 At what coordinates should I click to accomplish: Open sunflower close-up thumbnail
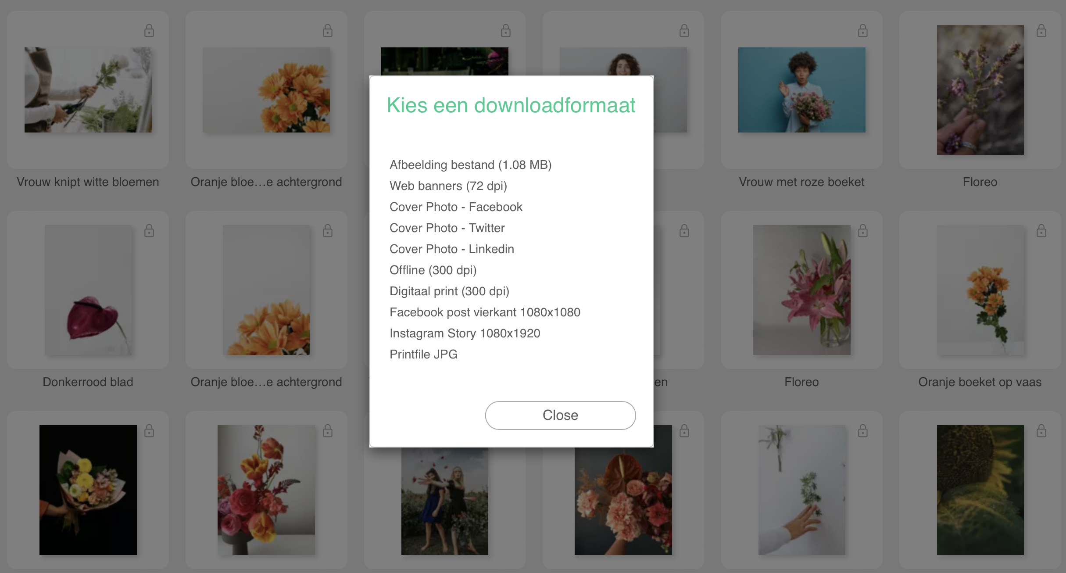click(980, 490)
